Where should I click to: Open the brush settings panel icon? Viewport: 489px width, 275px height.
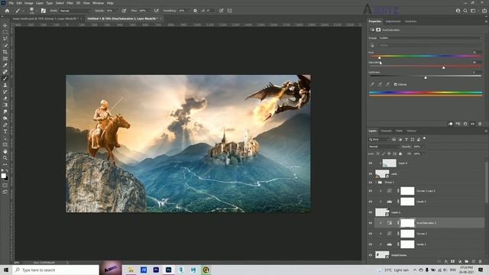pos(44,11)
